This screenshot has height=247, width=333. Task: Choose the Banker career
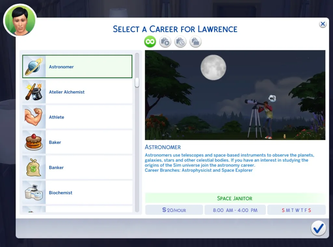click(x=88, y=168)
